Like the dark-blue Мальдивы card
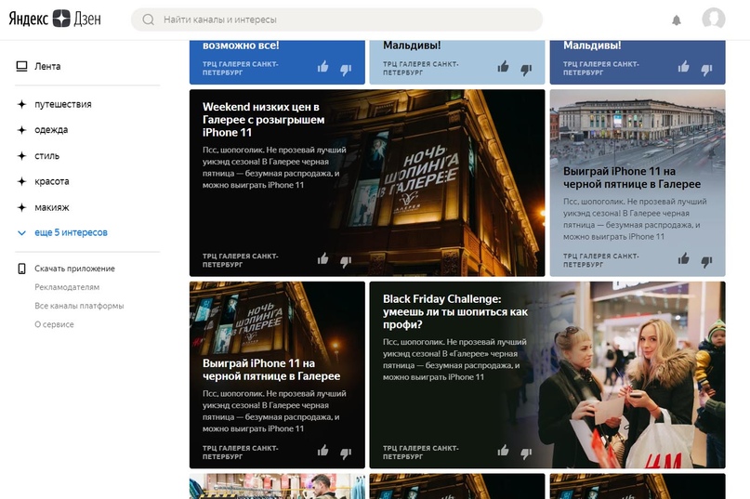The width and height of the screenshot is (750, 499). (683, 67)
